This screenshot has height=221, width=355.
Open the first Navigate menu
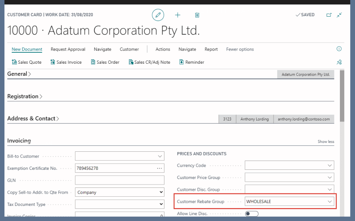102,49
